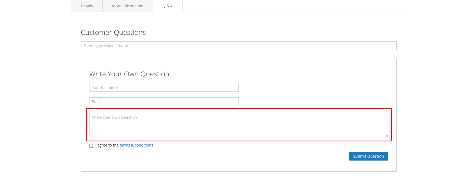Click the Email input field
The height and width of the screenshot is (187, 475).
click(x=164, y=102)
